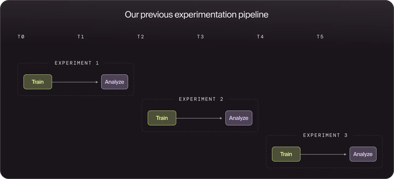Viewport: 394px width, 179px height.
Task: Click the title 'Our previous experimentation pipeline'
Action: [196, 15]
